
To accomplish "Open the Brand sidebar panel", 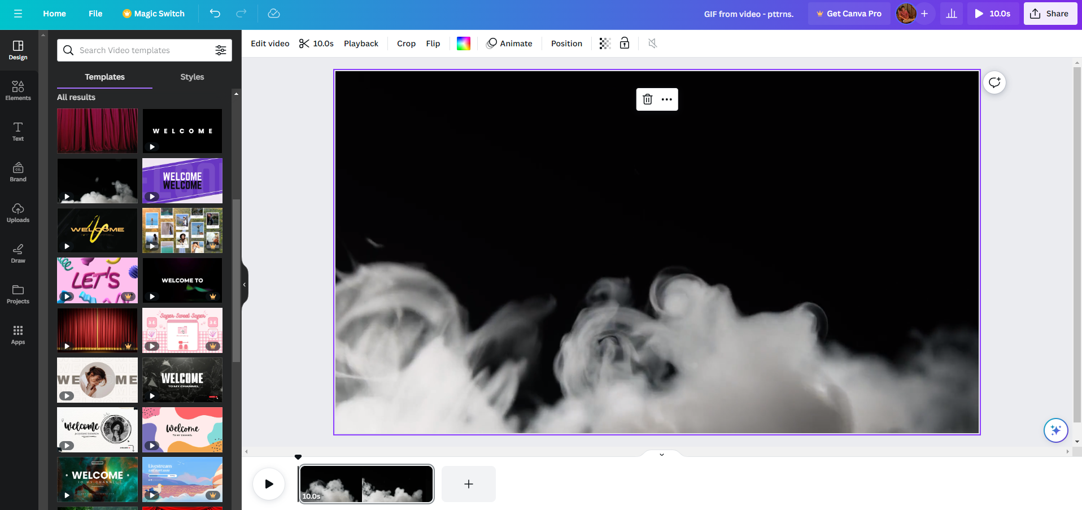I will point(18,172).
